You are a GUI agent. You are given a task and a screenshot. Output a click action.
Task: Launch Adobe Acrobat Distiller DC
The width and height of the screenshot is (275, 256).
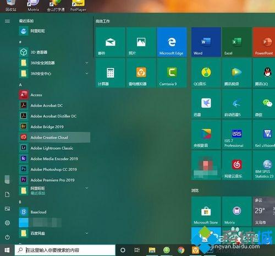(x=54, y=116)
